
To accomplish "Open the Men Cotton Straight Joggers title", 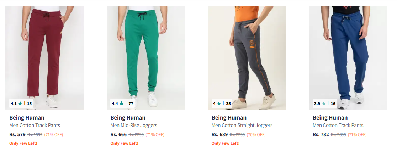I will [x=242, y=125].
